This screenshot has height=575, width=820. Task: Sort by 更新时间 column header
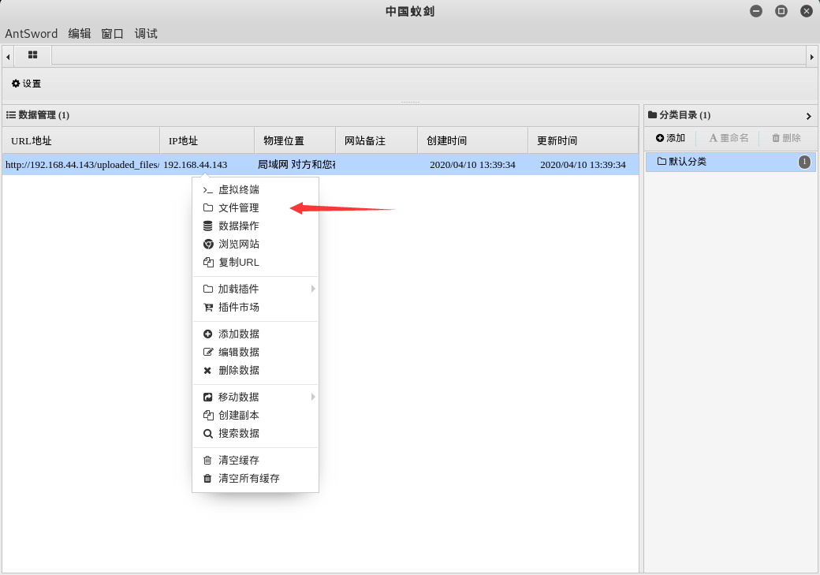coord(583,140)
